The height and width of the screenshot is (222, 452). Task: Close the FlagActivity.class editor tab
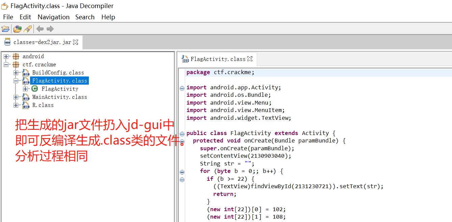pyautogui.click(x=250, y=59)
